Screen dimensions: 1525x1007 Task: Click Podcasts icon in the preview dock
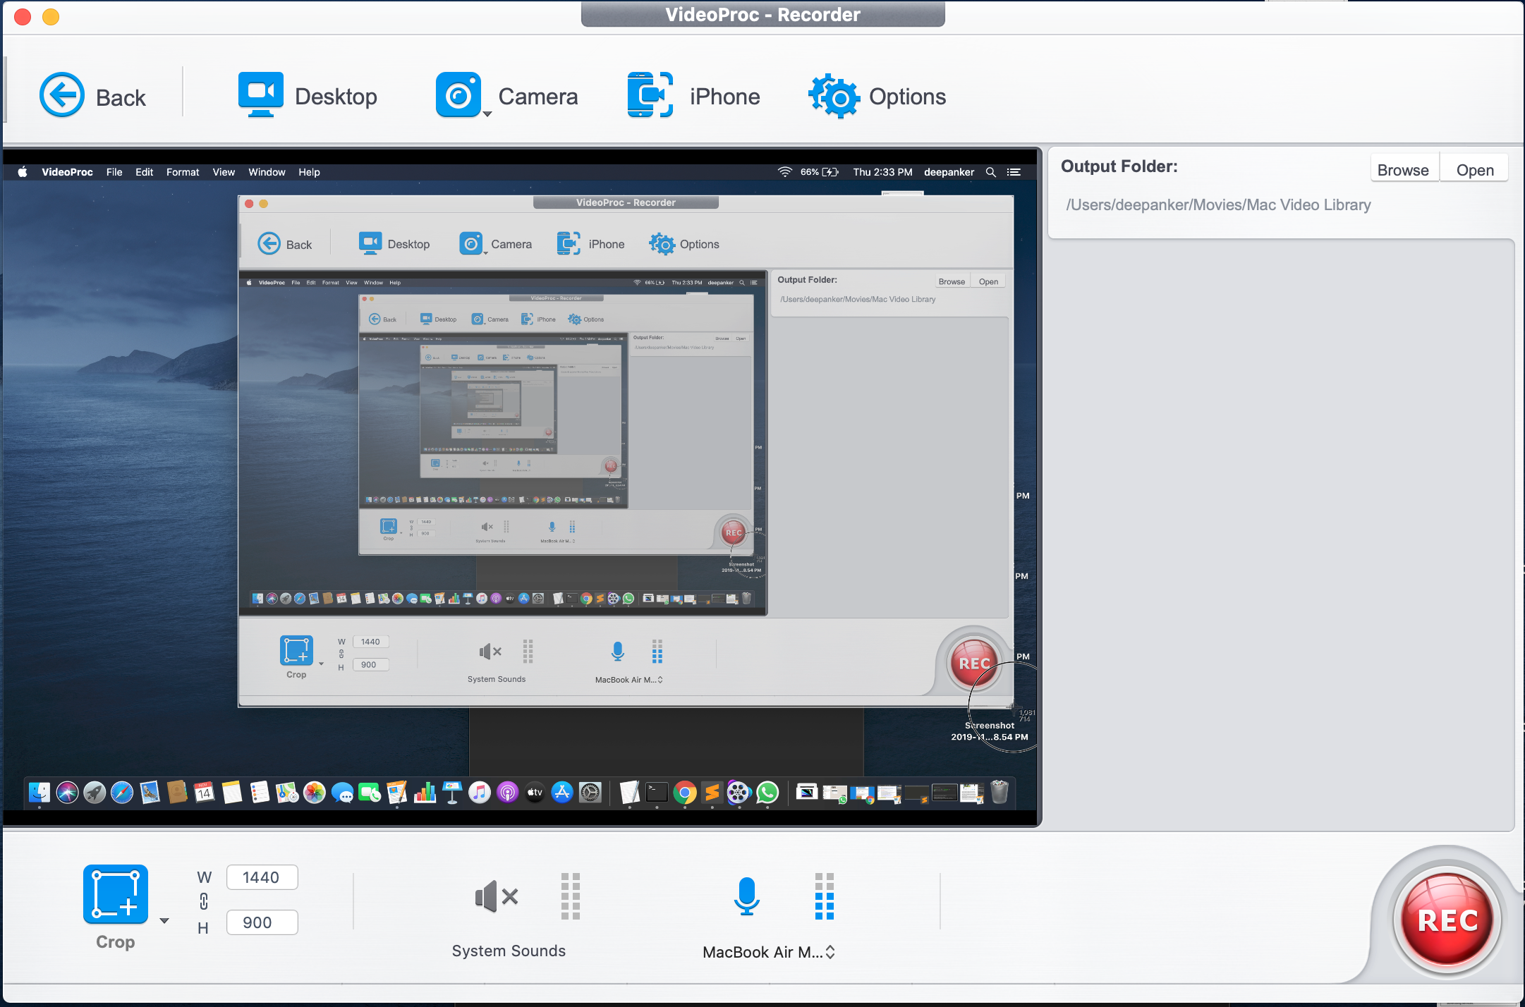click(x=507, y=793)
